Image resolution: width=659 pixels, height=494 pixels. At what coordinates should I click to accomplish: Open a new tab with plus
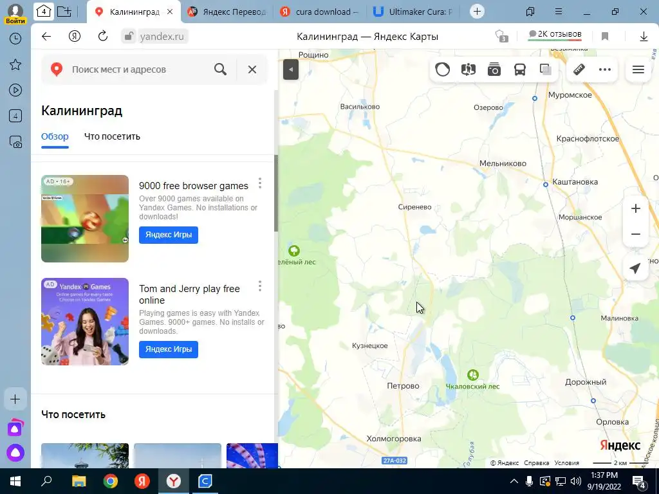click(477, 12)
